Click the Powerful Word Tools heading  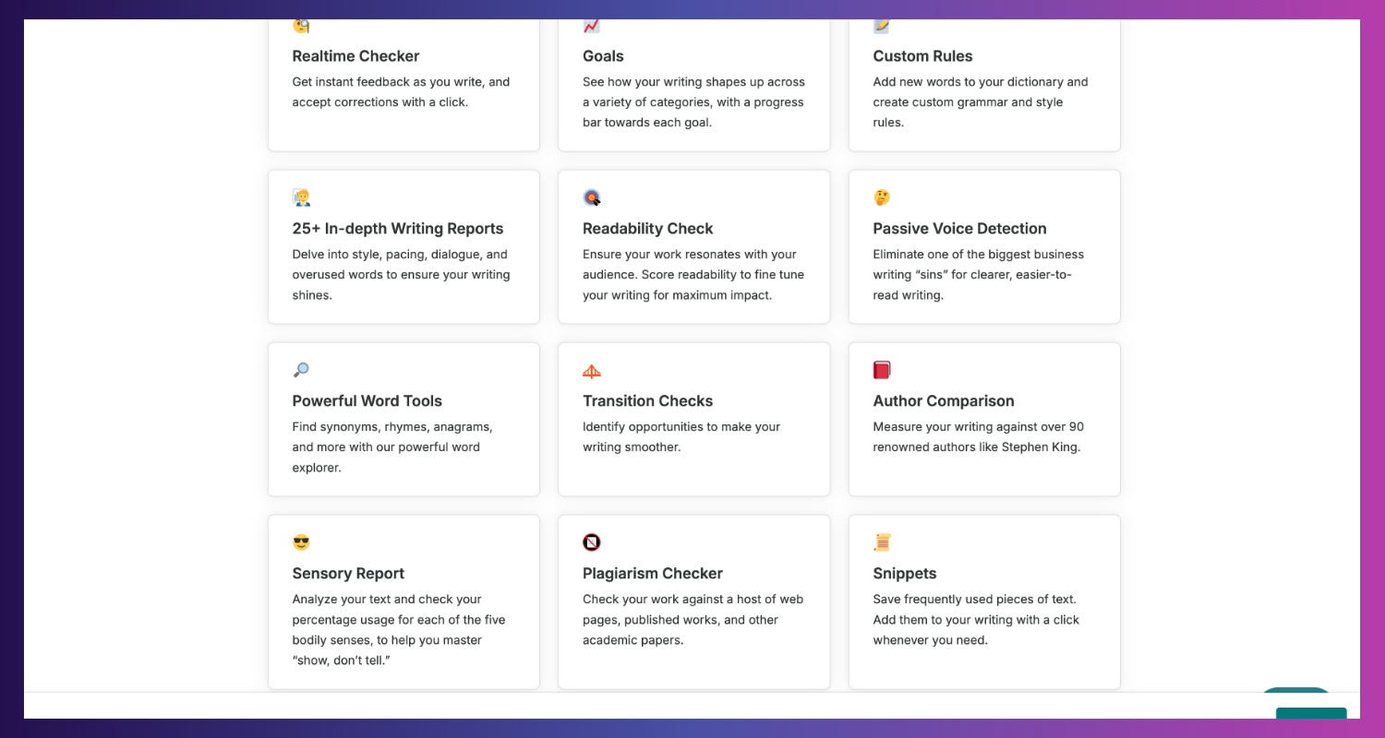(367, 401)
